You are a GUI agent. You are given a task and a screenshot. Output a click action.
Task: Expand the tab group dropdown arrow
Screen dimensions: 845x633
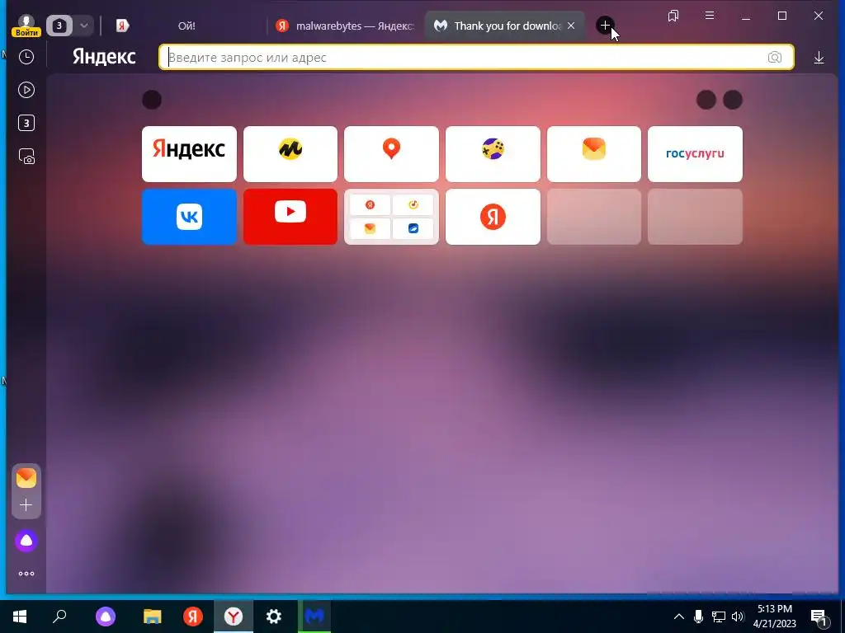[x=84, y=26]
